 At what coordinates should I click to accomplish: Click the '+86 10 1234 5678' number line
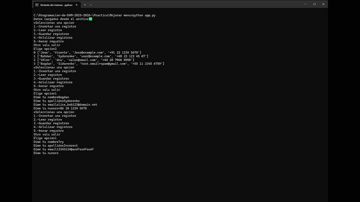60,108
